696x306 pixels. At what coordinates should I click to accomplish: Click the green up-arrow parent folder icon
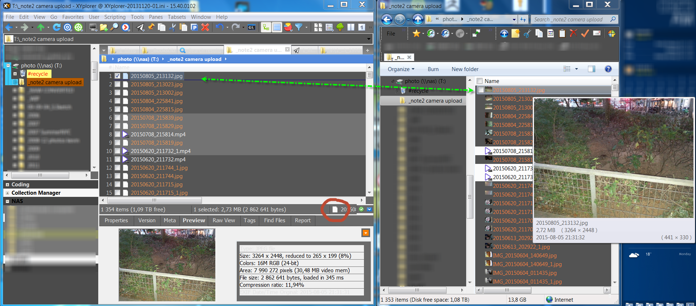[x=41, y=27]
